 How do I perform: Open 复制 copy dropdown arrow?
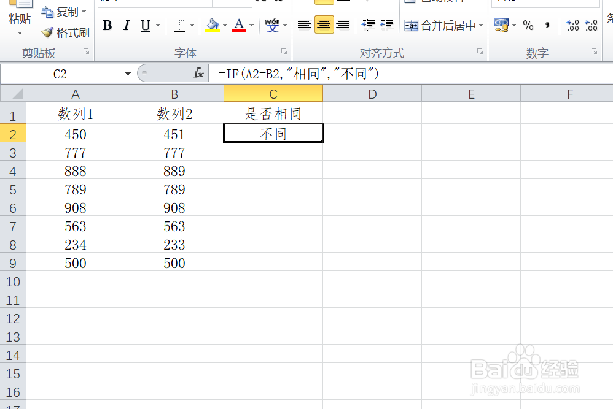(x=84, y=12)
